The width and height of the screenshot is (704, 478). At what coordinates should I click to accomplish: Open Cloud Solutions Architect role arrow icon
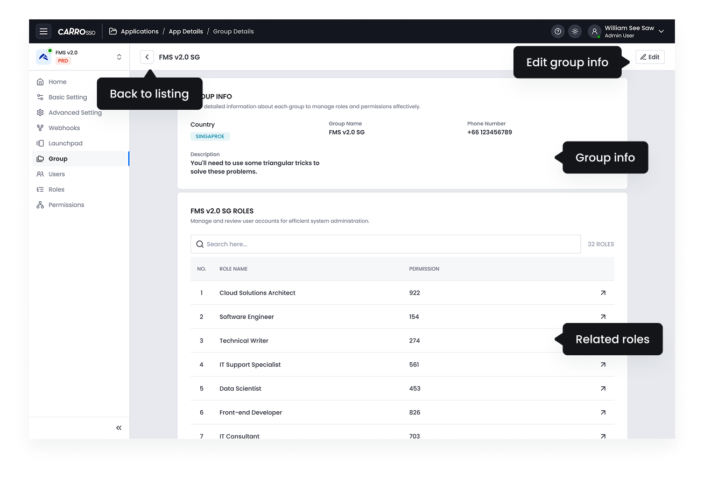603,293
